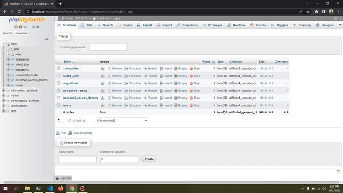Screen dimensions: 343x193
Task: Star the personal_access_tokens table
Action: coord(102,98)
